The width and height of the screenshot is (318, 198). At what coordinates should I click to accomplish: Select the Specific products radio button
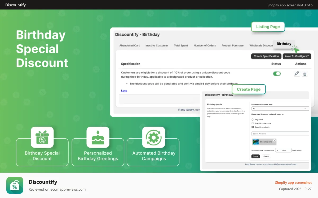253,127
